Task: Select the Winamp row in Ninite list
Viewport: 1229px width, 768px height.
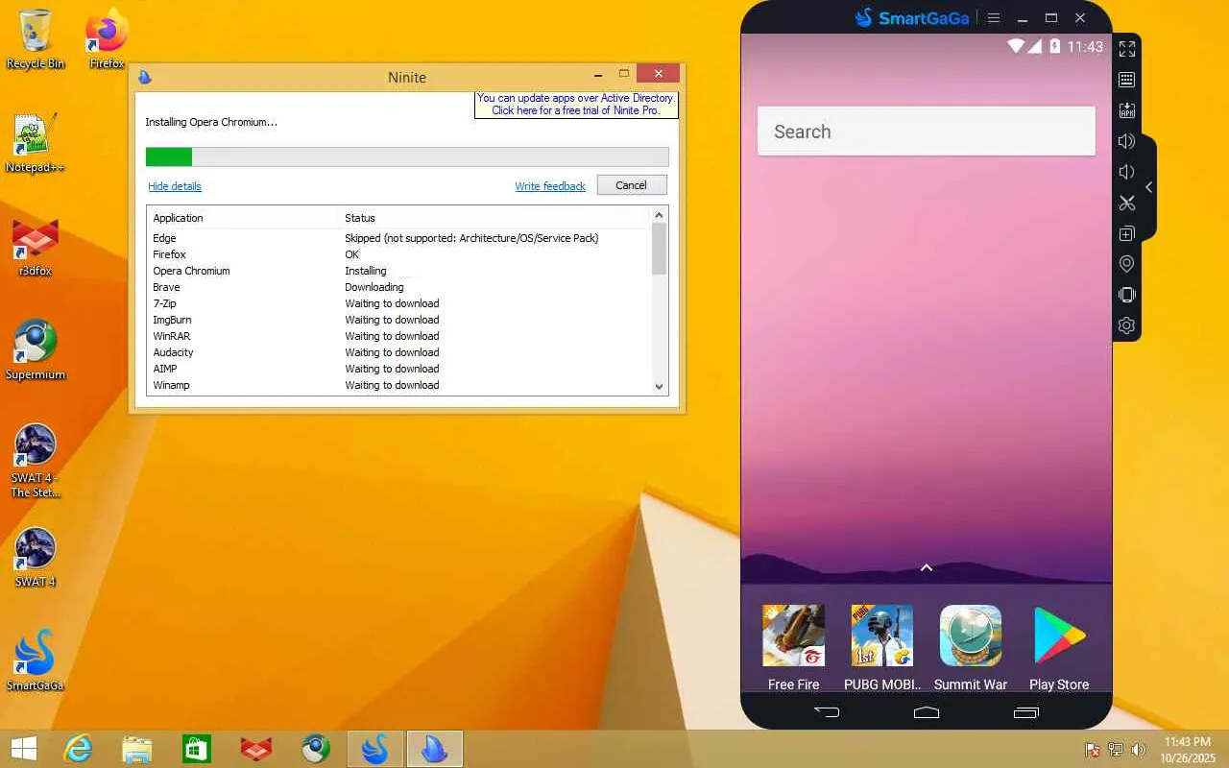Action: (399, 385)
